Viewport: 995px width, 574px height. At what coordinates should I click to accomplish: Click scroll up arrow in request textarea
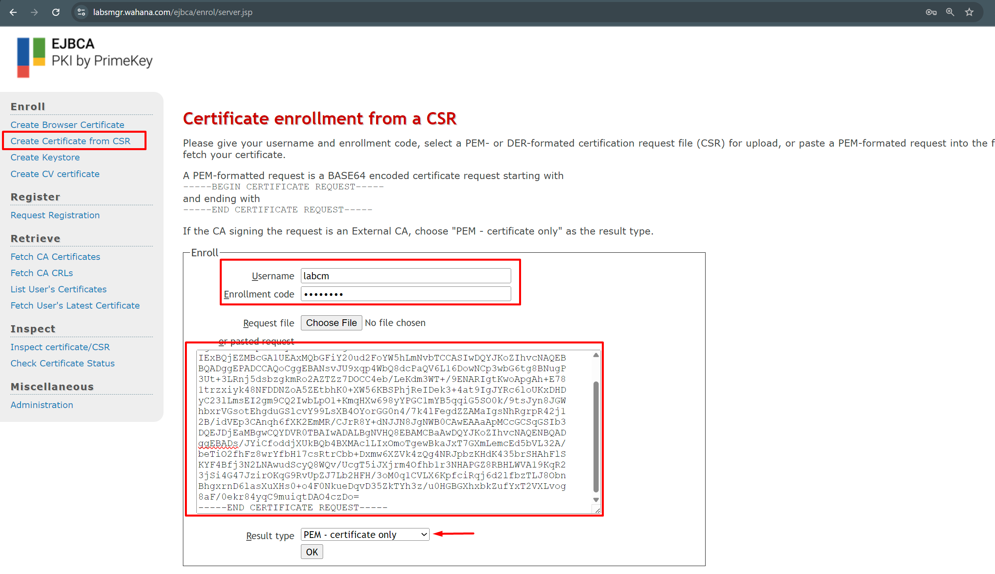point(596,355)
